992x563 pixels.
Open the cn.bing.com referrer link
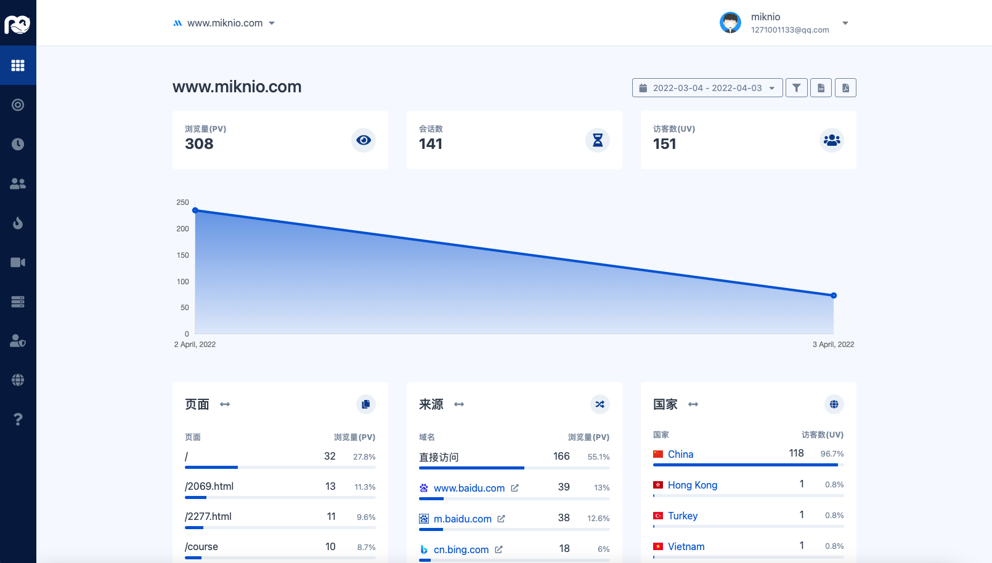461,549
